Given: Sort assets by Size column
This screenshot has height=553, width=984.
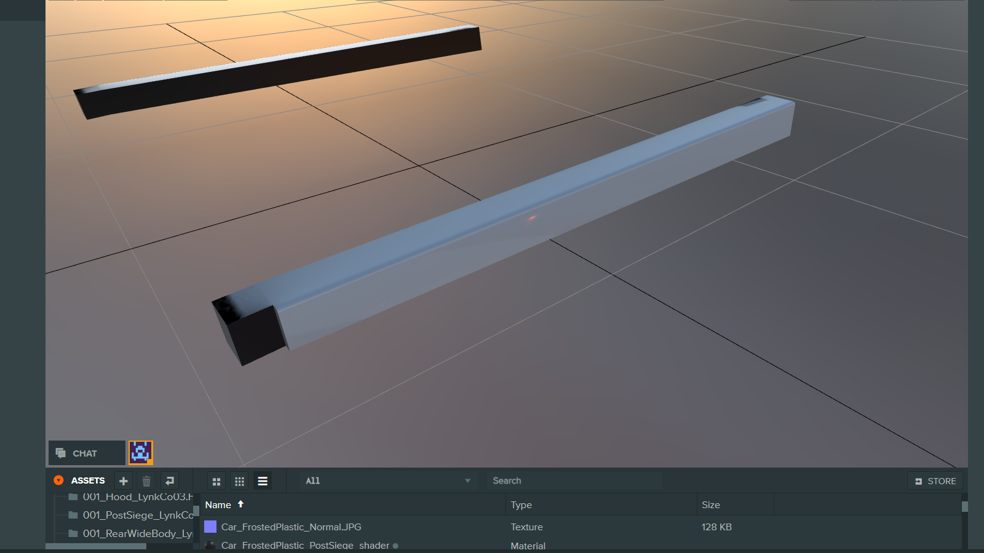Looking at the screenshot, I should point(710,505).
